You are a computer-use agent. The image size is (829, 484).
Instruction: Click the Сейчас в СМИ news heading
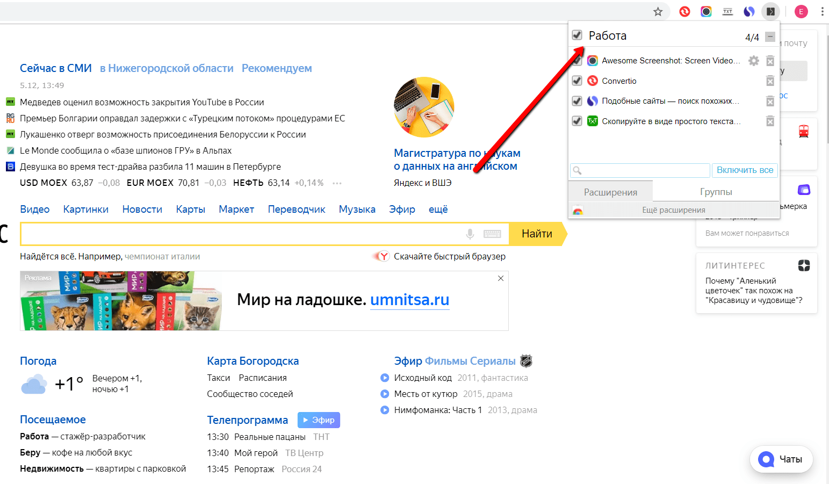56,68
